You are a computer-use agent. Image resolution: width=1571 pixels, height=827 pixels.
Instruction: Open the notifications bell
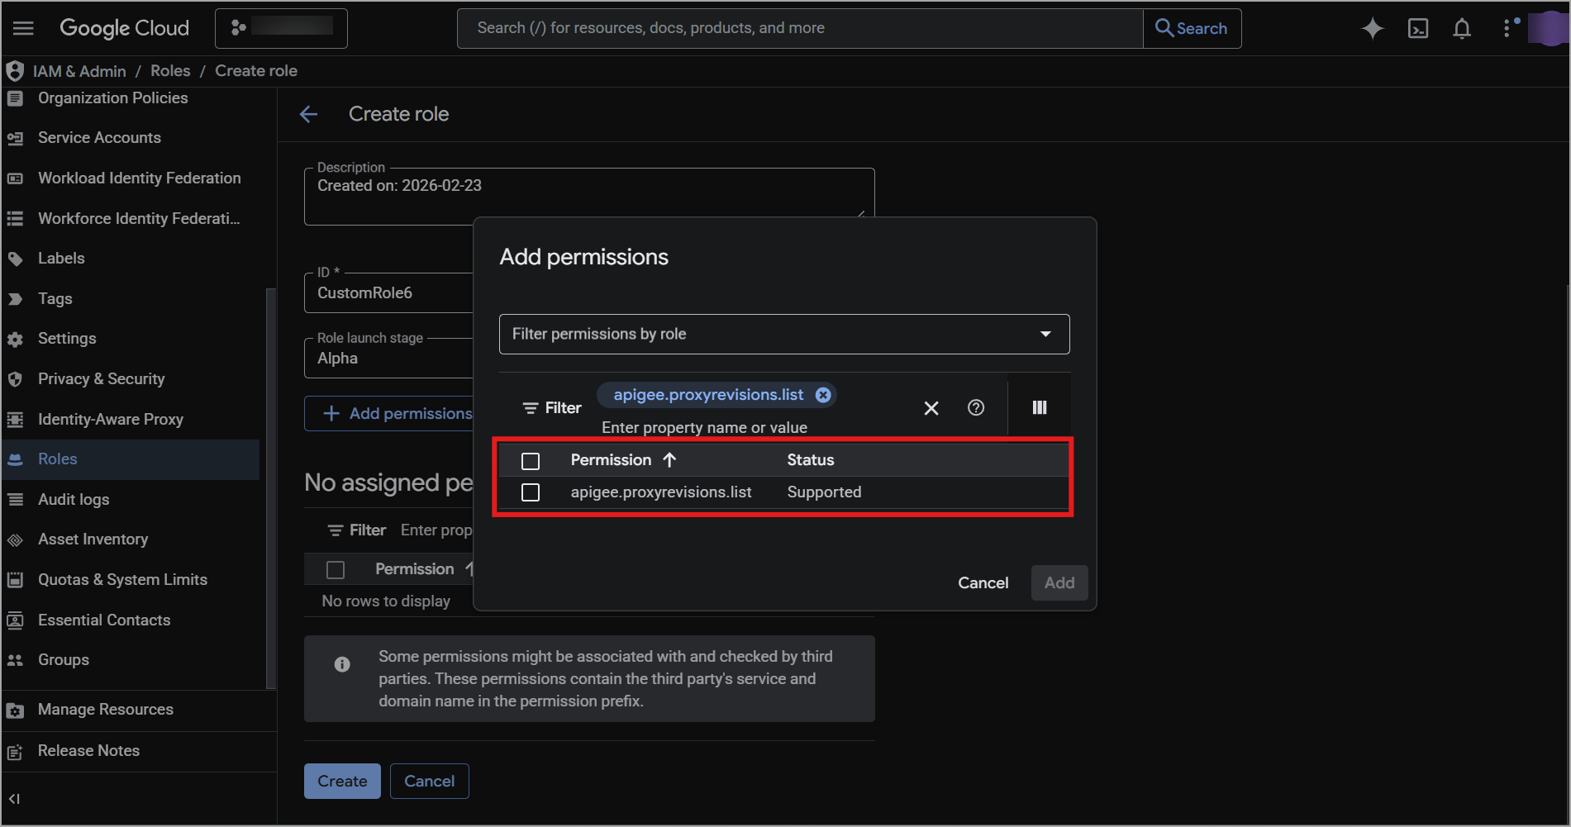pos(1461,29)
